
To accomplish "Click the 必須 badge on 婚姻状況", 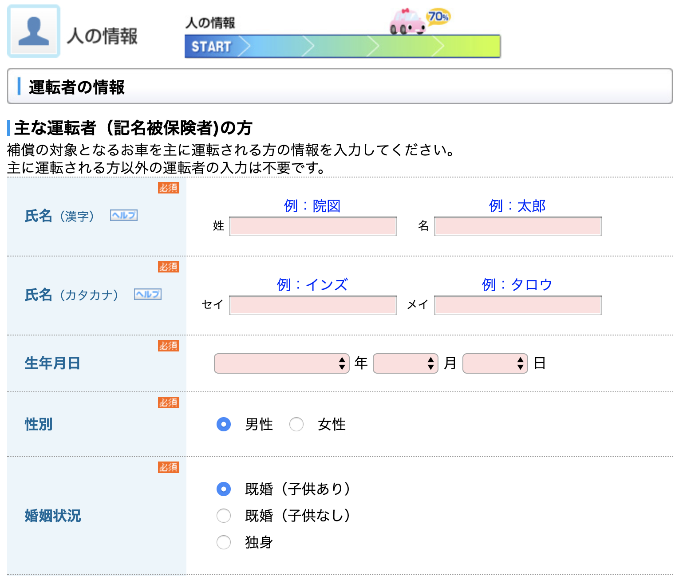I will pos(168,468).
